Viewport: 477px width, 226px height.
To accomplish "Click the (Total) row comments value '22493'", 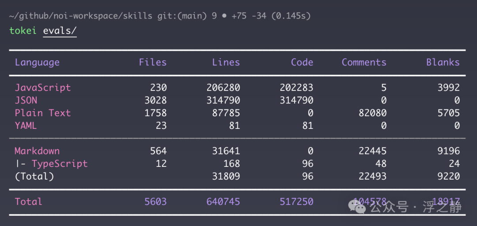I will [373, 177].
